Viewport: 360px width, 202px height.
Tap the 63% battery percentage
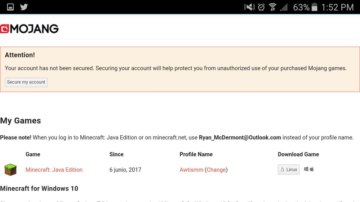[x=301, y=7]
